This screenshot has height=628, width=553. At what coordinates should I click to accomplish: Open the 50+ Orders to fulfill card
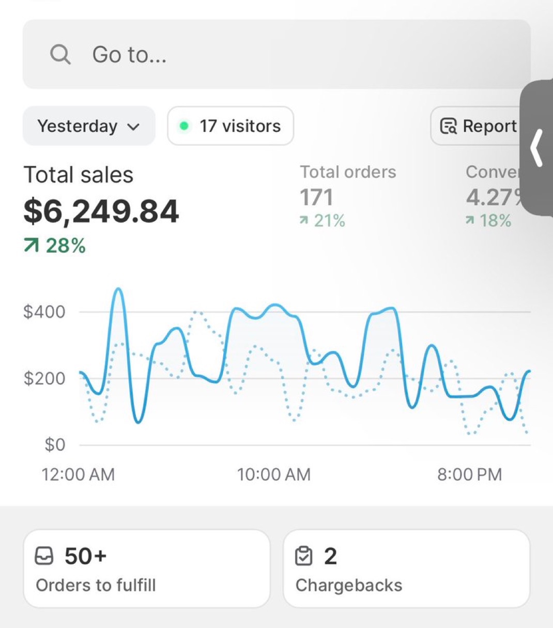tap(147, 569)
